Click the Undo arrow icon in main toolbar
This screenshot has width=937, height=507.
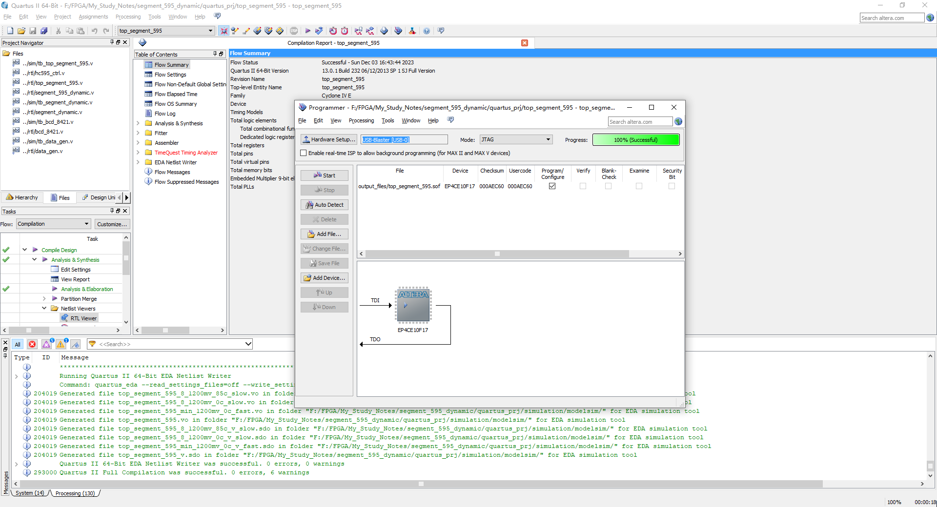pos(94,31)
